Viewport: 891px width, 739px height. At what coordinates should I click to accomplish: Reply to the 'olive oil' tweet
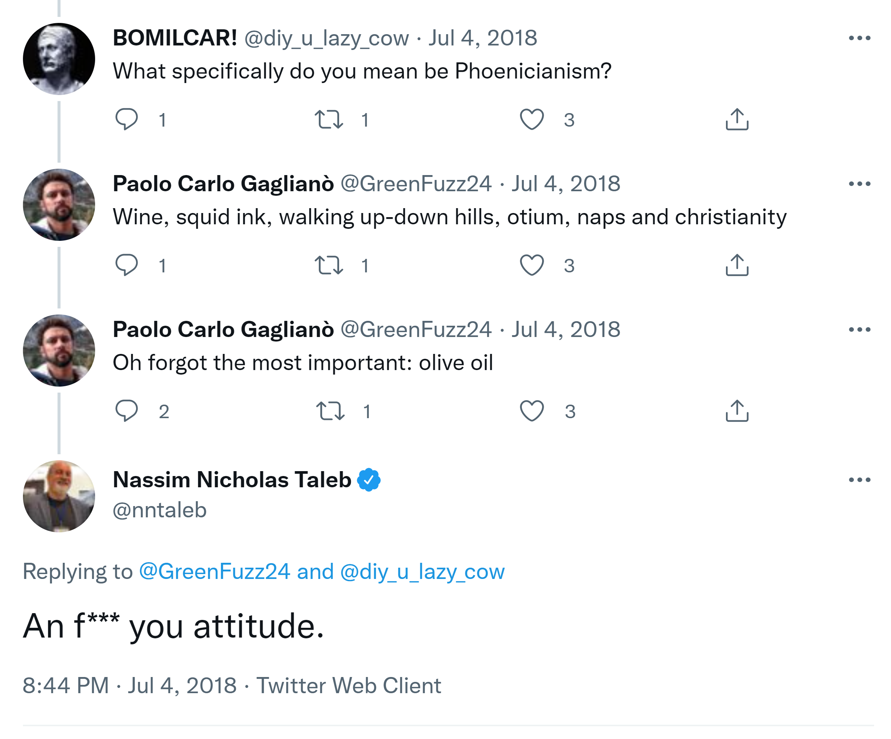(126, 411)
